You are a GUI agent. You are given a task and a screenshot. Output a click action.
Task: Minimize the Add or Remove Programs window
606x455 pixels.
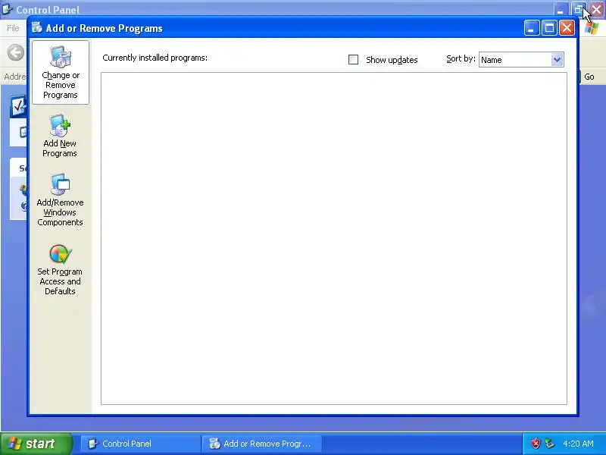click(x=532, y=28)
